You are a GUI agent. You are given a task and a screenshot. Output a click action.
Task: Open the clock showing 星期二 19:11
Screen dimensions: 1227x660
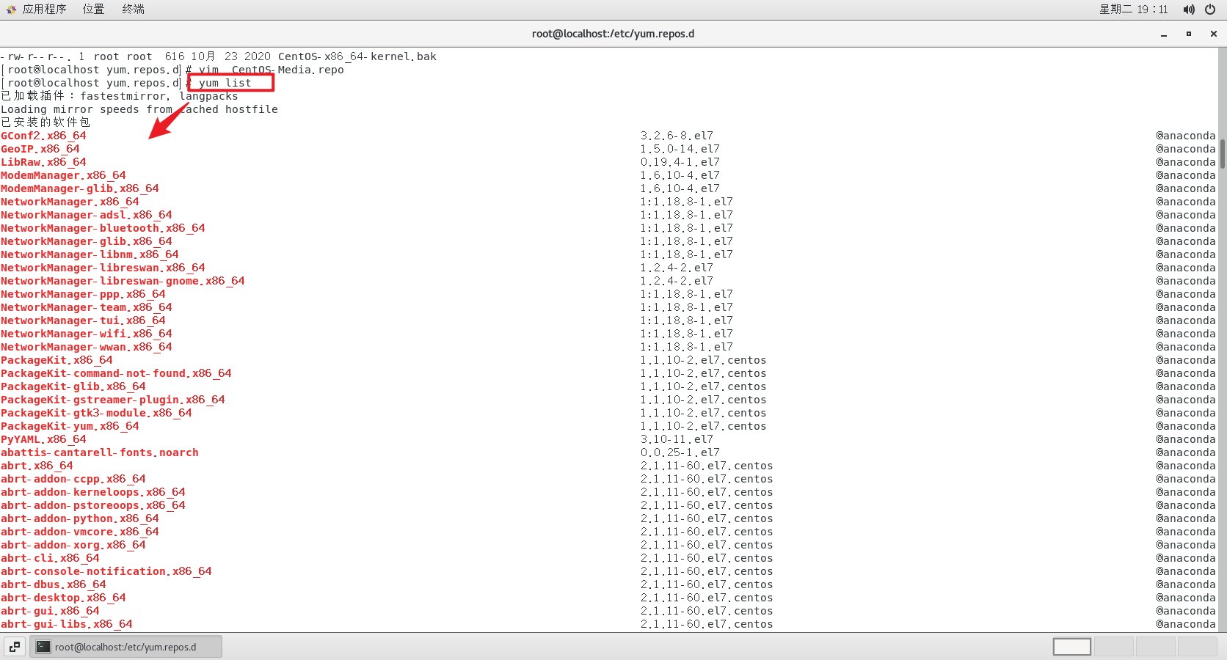click(1133, 10)
